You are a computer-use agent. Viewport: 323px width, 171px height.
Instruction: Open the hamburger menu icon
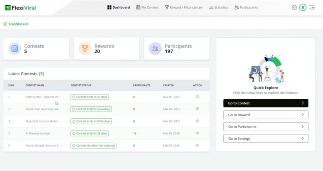(312, 8)
